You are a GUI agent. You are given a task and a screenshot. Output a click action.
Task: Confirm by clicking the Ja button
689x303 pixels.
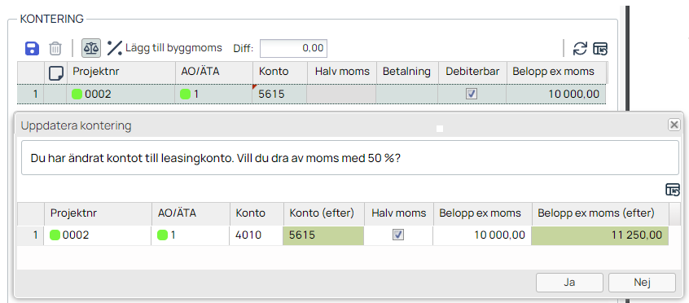569,283
